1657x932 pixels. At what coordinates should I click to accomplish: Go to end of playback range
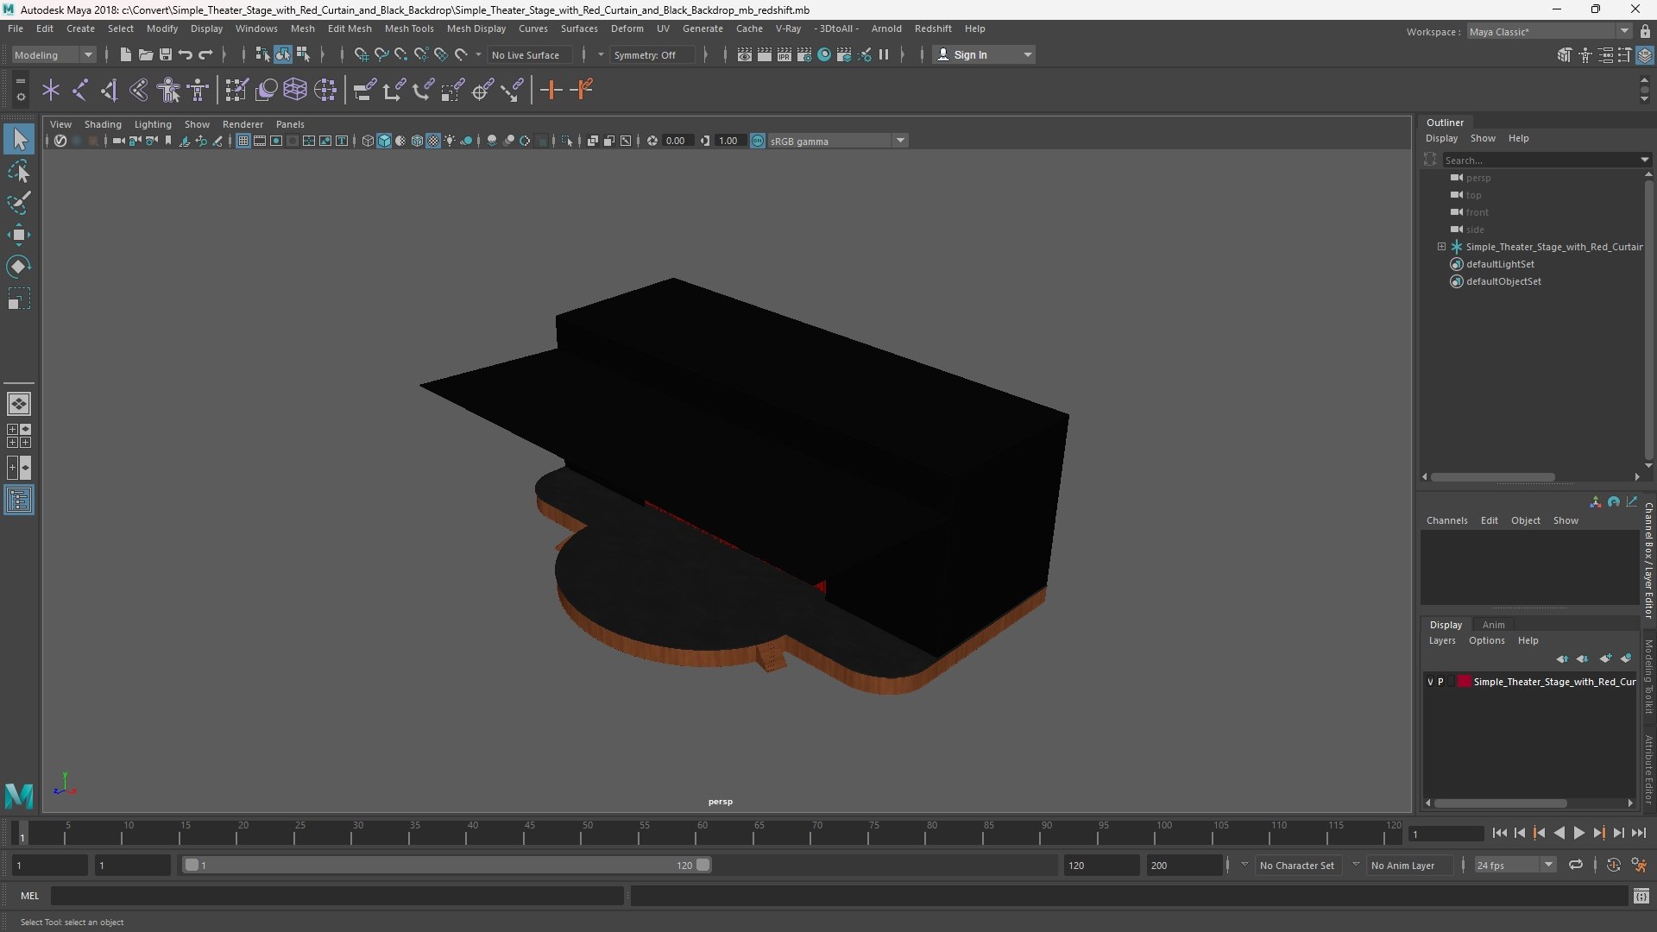[x=1638, y=834]
